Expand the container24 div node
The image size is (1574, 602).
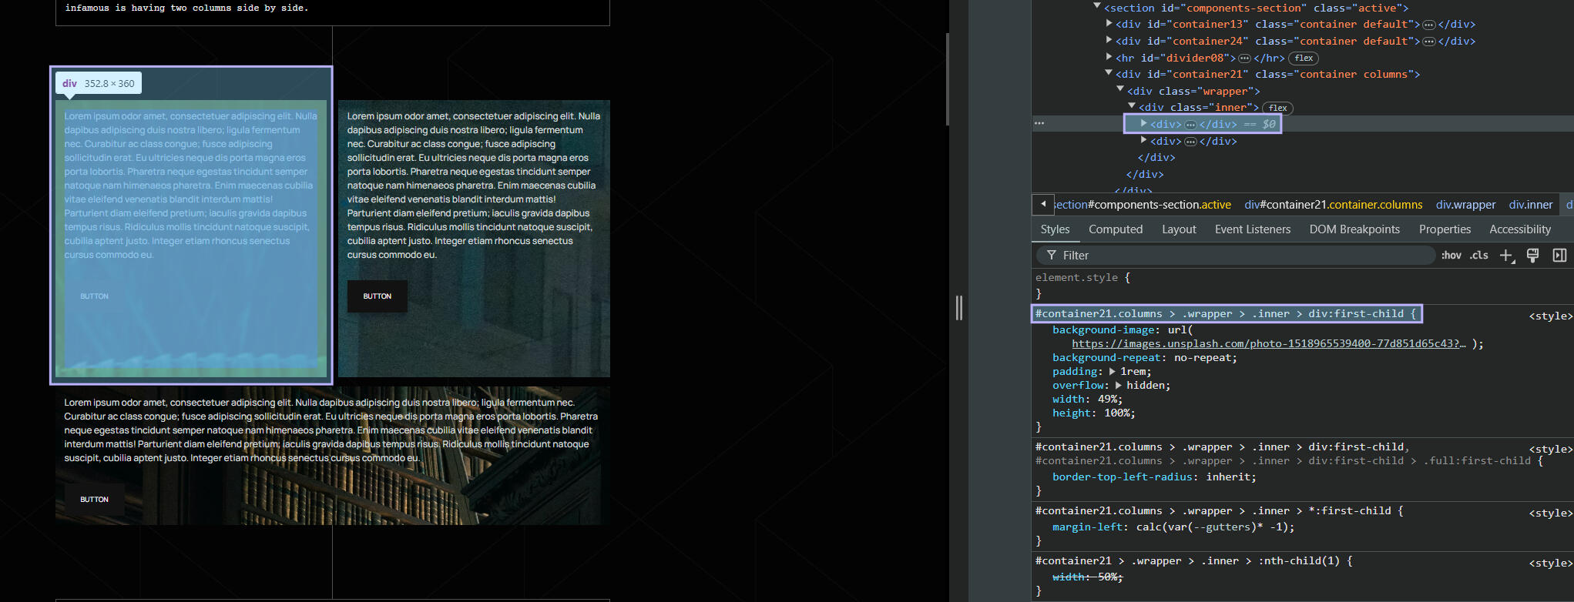point(1109,41)
